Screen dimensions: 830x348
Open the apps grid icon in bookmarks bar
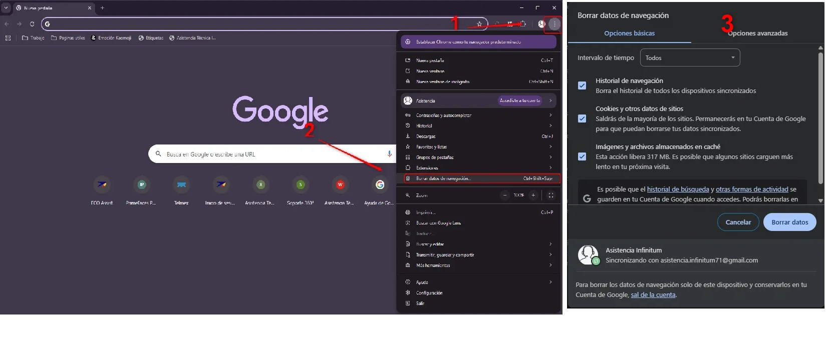coord(8,38)
